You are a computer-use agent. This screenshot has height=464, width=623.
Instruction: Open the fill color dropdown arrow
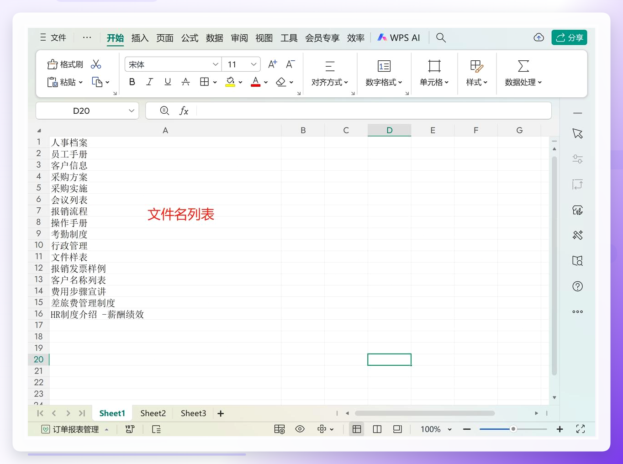click(x=240, y=83)
